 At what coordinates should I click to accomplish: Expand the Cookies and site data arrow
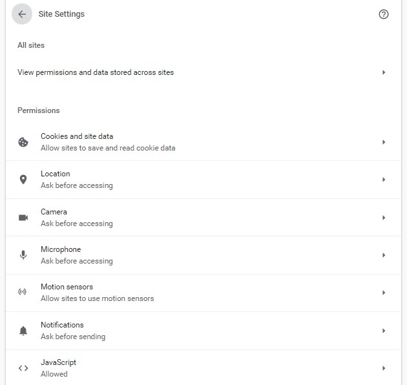384,142
